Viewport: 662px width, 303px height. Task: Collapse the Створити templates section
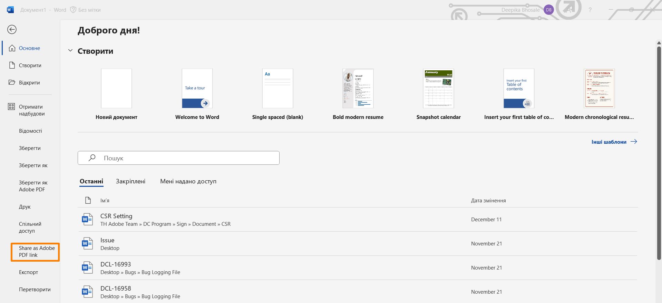(70, 51)
